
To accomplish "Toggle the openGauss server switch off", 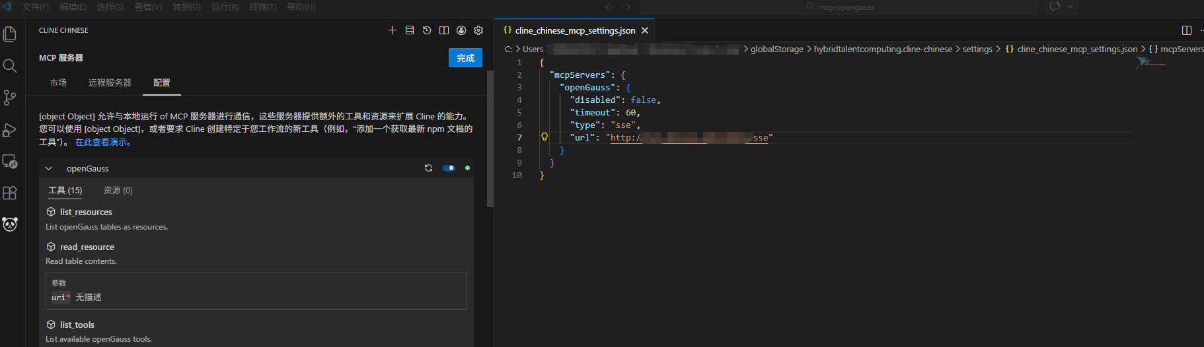I will coord(449,168).
